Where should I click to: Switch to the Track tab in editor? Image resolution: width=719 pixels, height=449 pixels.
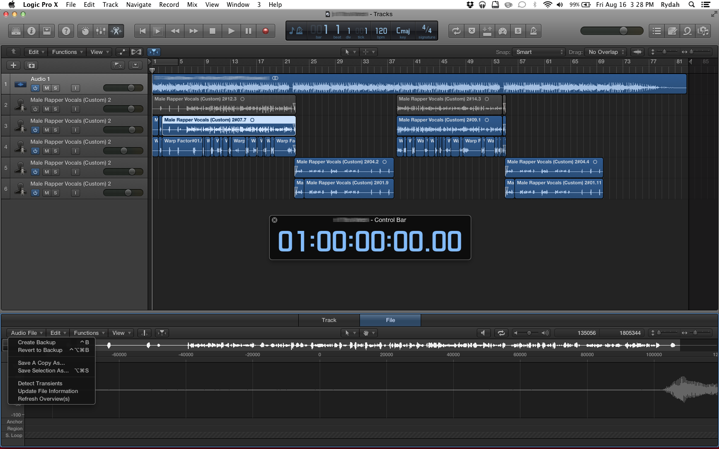(x=329, y=320)
